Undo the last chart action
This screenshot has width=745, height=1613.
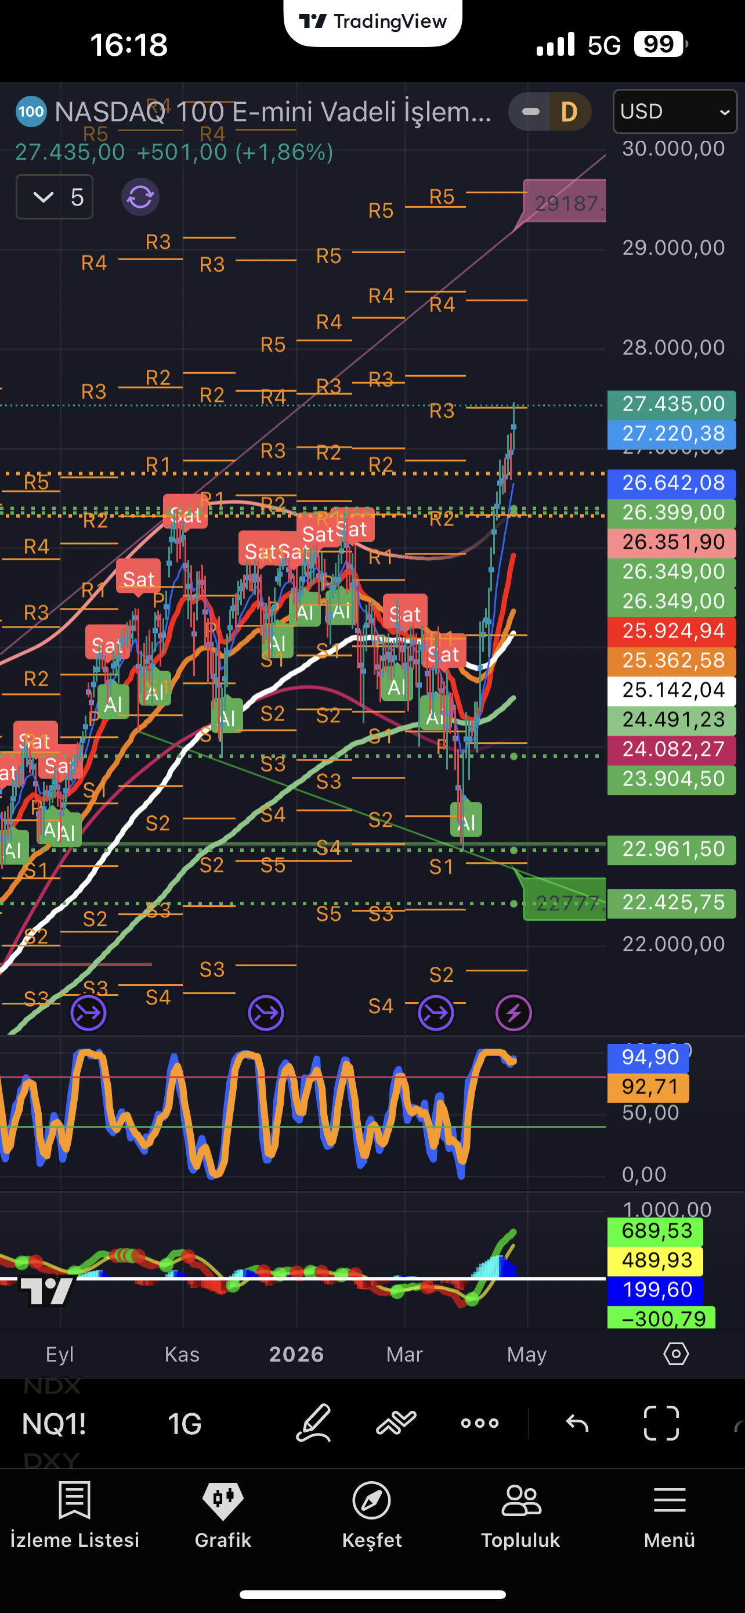(x=577, y=1423)
